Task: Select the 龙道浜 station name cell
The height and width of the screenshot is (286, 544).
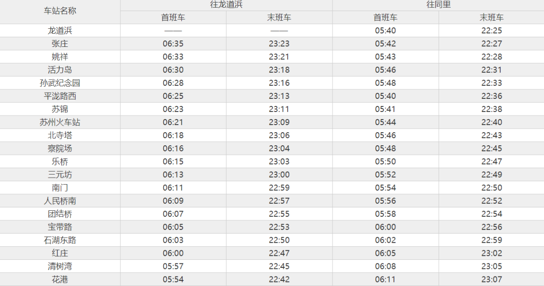Action: point(60,31)
